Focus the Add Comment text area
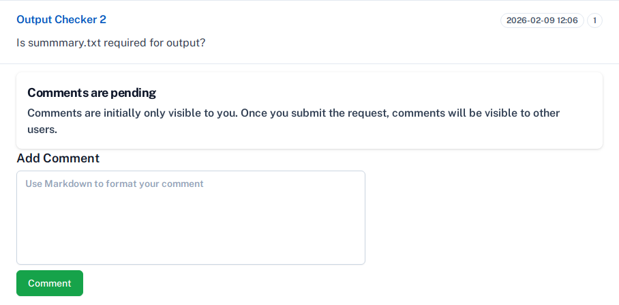The image size is (619, 305). click(191, 218)
